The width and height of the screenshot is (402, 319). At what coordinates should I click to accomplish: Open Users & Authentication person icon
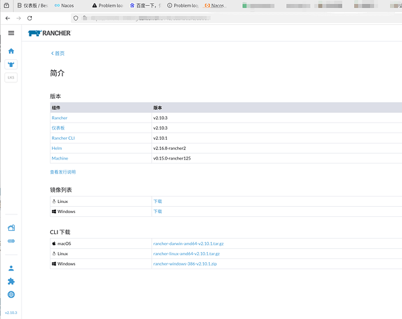tap(11, 268)
